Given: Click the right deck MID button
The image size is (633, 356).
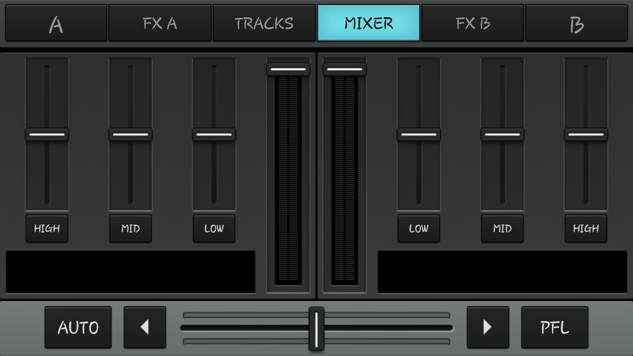Looking at the screenshot, I should pos(502,228).
